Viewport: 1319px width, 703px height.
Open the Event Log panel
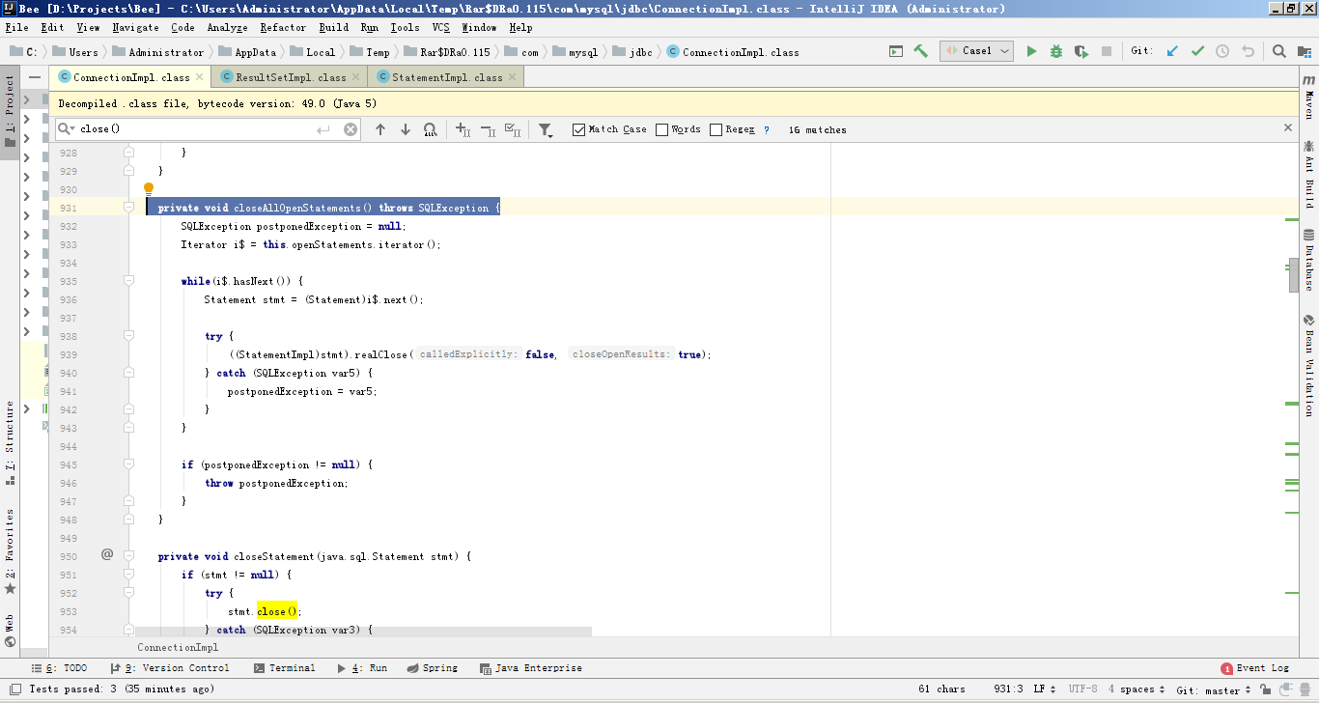pyautogui.click(x=1255, y=668)
